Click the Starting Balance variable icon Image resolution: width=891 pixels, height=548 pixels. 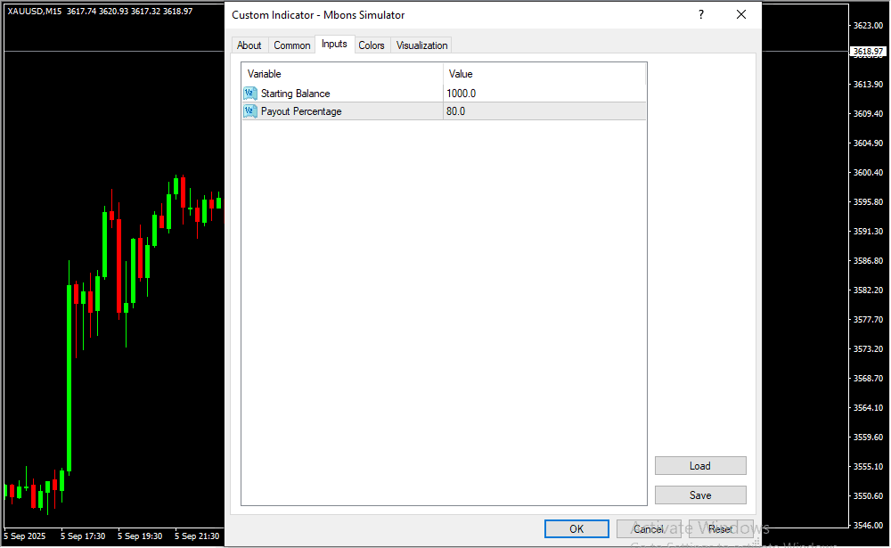(249, 94)
